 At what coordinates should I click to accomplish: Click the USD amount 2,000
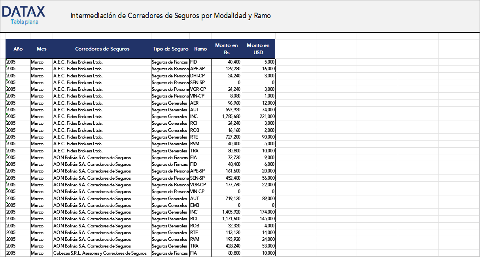(258, 130)
